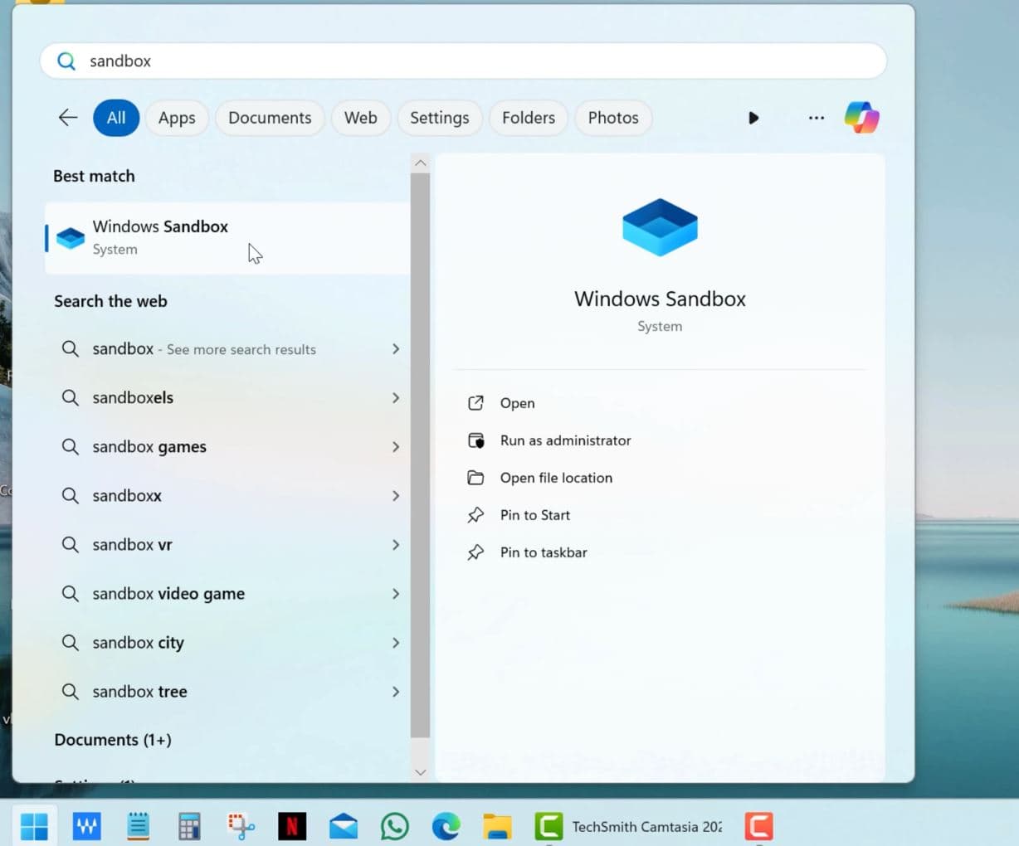Click the magnifier icon in the search box
This screenshot has width=1019, height=846.
(66, 61)
